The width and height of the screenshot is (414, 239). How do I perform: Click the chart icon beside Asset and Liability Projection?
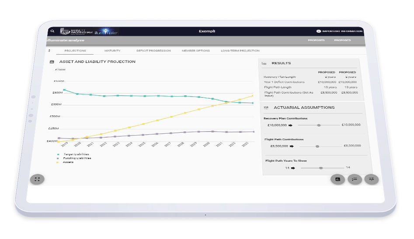pos(52,62)
